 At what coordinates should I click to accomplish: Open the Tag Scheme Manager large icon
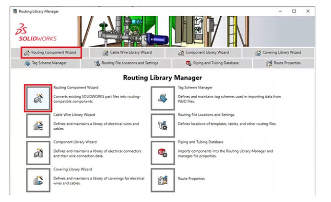pyautogui.click(x=163, y=98)
